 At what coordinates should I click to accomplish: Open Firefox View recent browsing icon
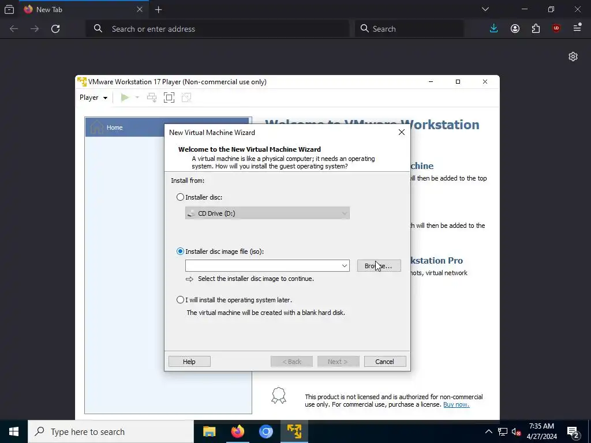pyautogui.click(x=9, y=9)
